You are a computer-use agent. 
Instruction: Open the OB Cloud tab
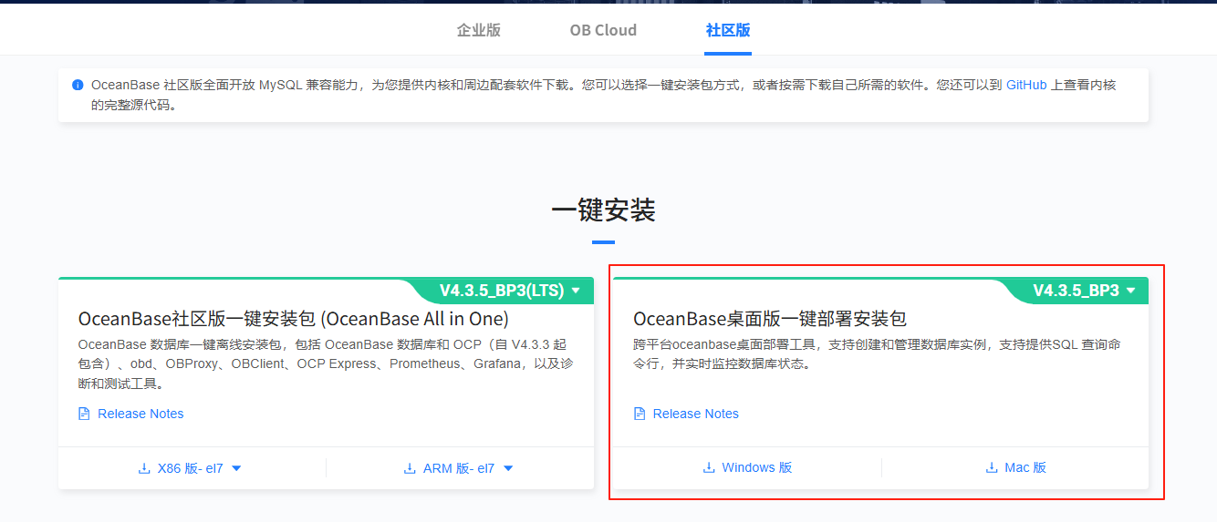pos(603,30)
